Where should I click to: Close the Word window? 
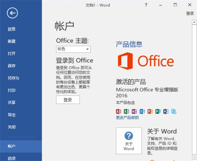click(x=190, y=5)
